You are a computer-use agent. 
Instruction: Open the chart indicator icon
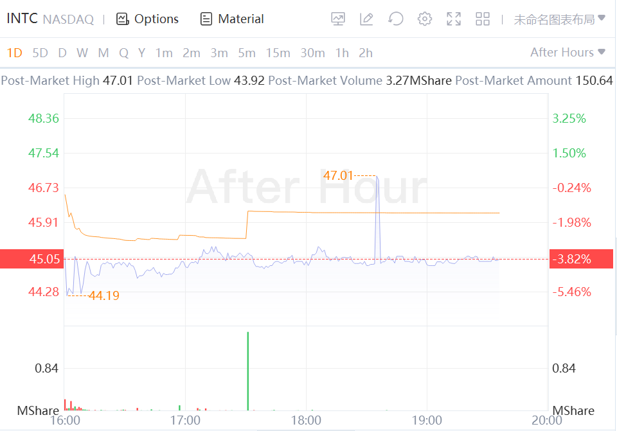coord(338,19)
